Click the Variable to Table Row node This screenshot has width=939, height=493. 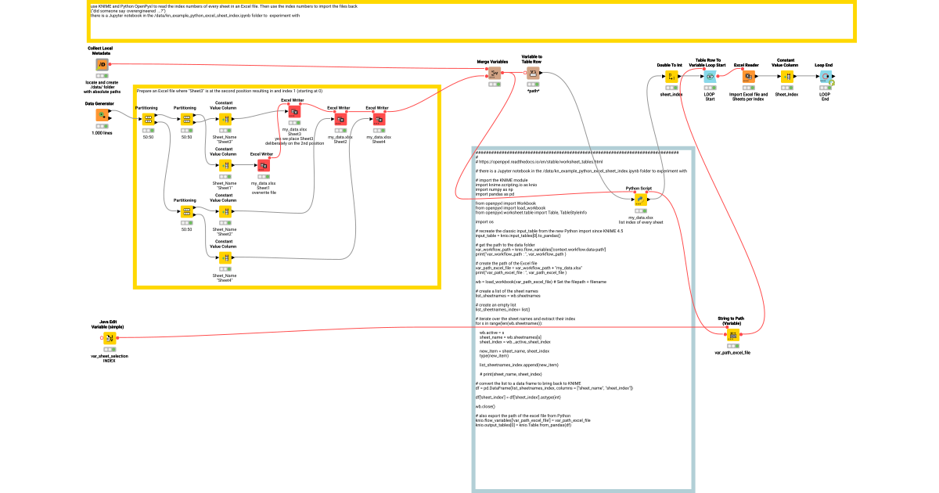[x=532, y=73]
